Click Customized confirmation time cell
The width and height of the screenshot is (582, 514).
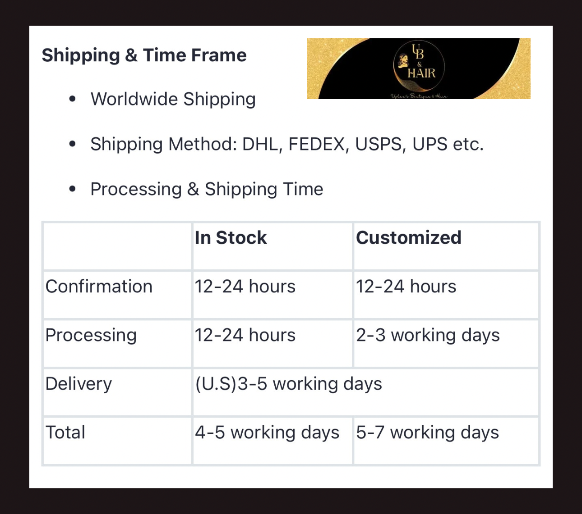click(x=406, y=287)
